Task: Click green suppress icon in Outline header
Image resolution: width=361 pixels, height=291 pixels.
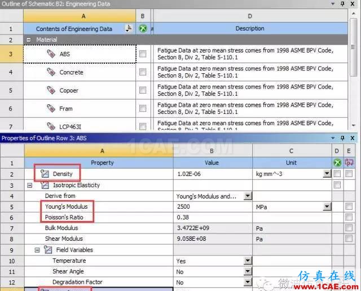Action: (143, 29)
